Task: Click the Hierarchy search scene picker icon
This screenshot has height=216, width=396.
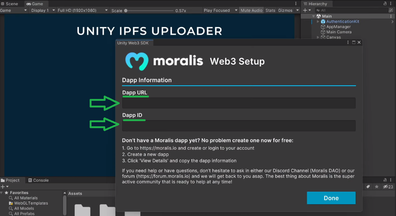Action: tap(391, 10)
